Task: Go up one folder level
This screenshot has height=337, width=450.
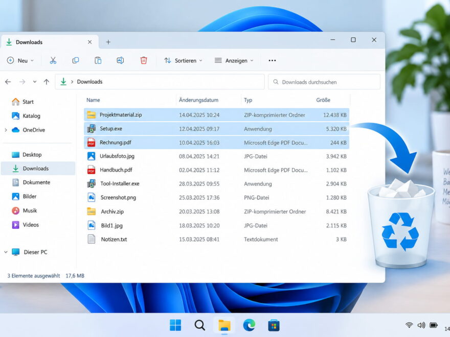Action: (x=46, y=82)
